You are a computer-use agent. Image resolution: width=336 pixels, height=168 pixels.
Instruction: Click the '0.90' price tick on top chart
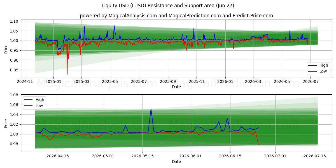(14, 60)
